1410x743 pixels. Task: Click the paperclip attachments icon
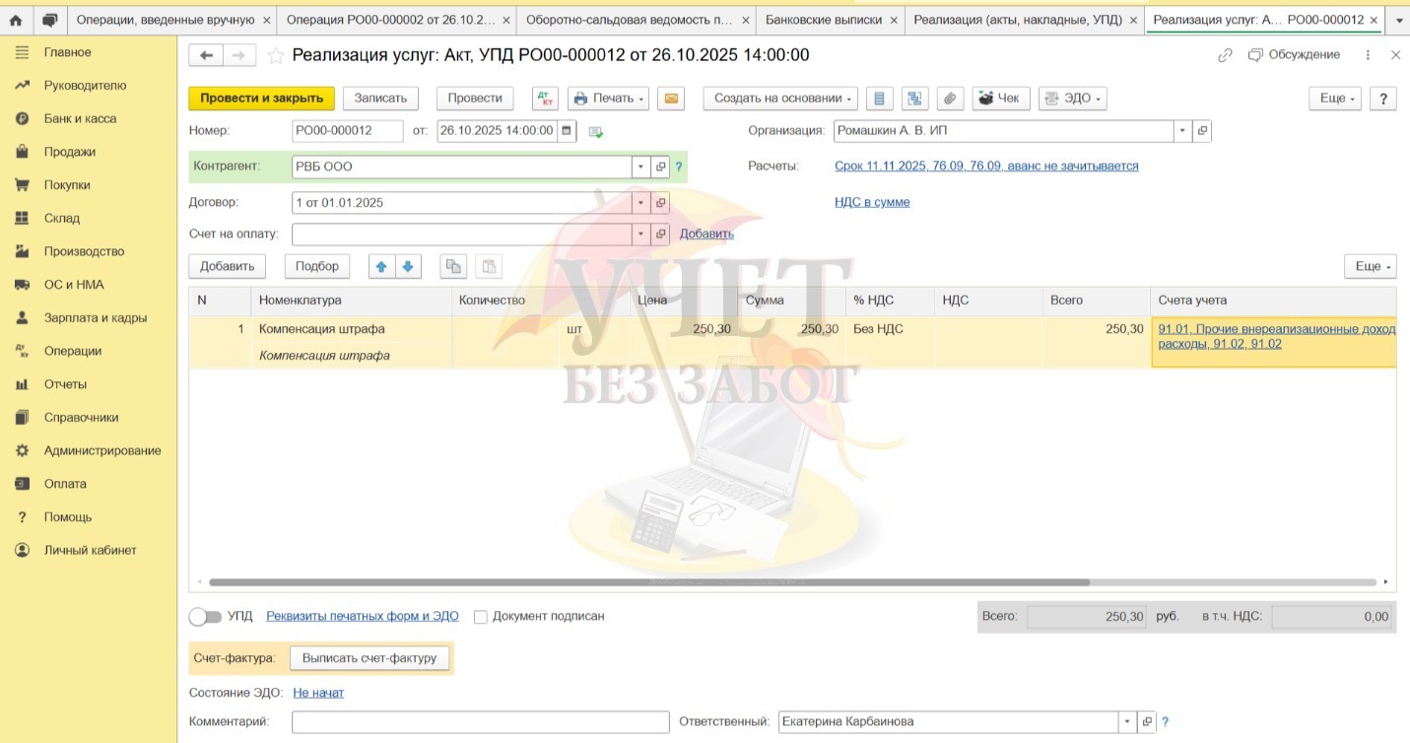click(949, 99)
